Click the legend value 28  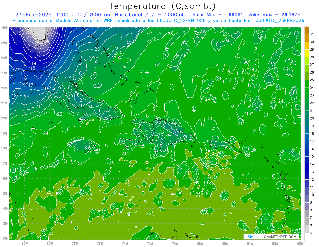pos(312,57)
